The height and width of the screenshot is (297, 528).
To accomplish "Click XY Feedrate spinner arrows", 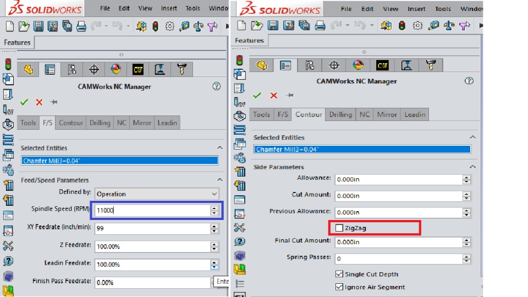I will point(214,228).
